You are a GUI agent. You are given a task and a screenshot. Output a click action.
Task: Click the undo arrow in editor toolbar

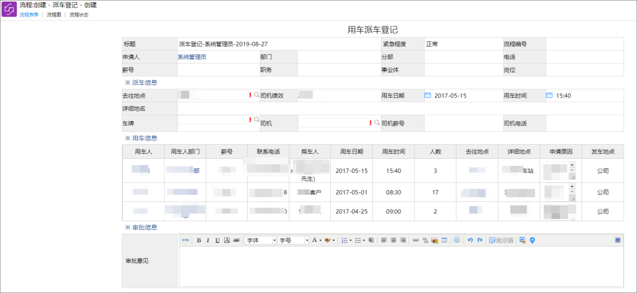pyautogui.click(x=471, y=240)
